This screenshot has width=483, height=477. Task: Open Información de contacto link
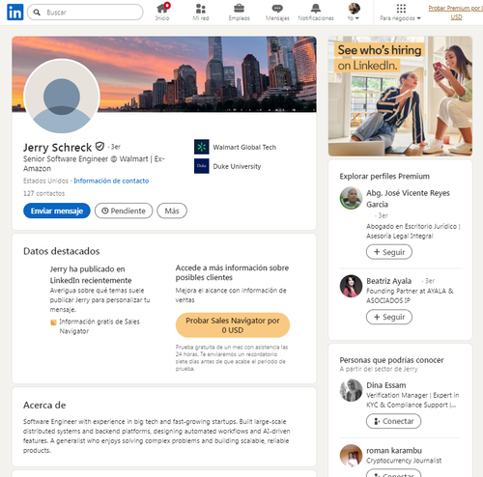[111, 181]
